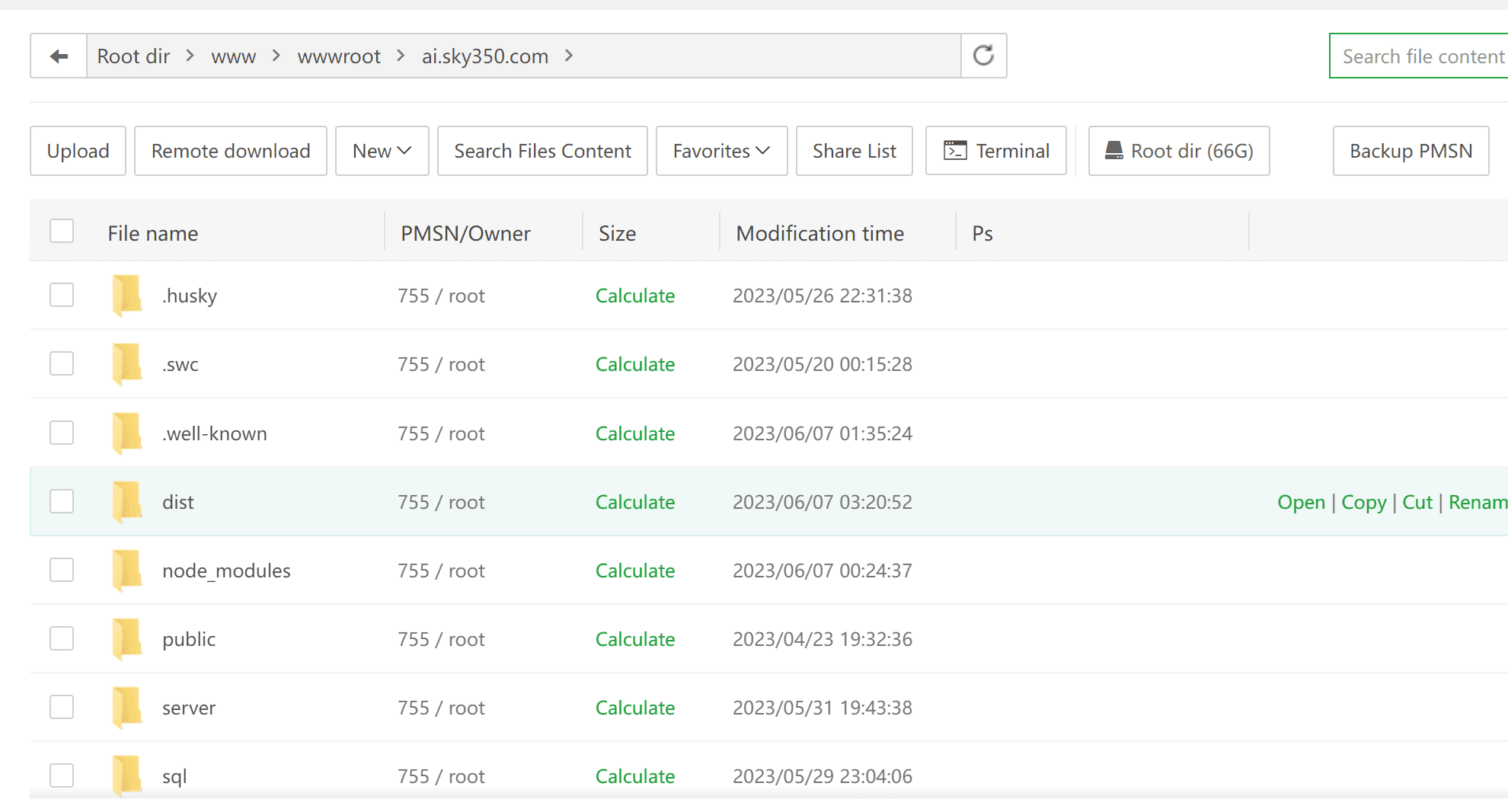The image size is (1508, 812).
Task: Select the checkbox beside .well-known folder
Action: tap(62, 433)
